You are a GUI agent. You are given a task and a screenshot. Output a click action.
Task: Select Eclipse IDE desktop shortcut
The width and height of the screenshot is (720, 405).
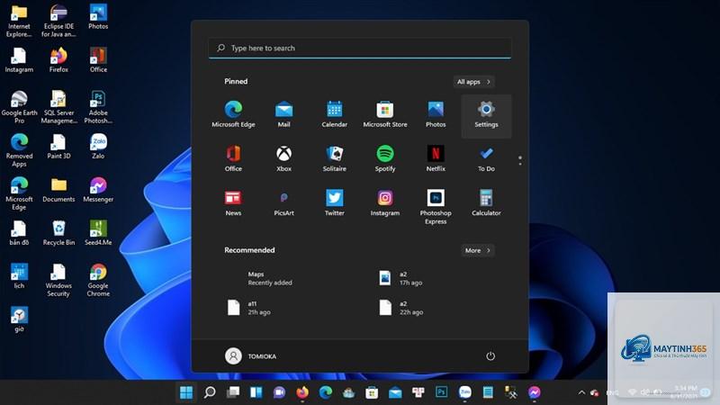[58, 21]
